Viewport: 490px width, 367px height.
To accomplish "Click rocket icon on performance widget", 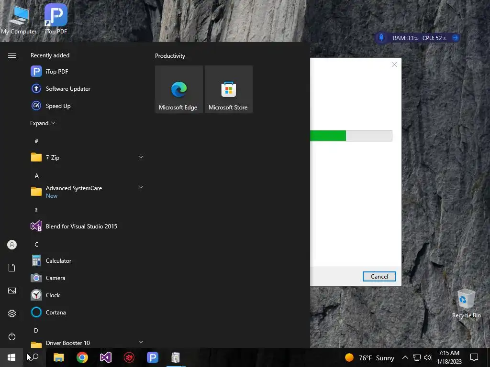I will [381, 38].
